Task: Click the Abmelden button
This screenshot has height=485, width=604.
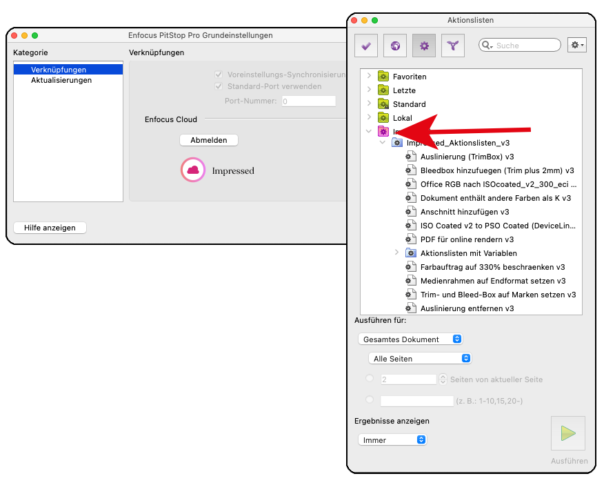Action: point(208,140)
